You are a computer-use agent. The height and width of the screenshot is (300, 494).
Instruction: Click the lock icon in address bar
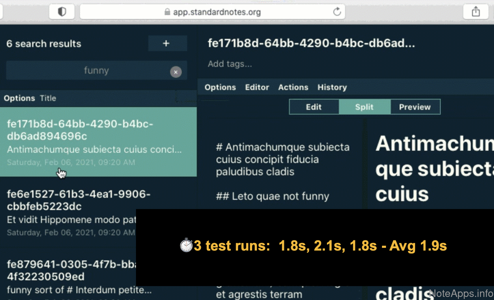click(x=167, y=12)
